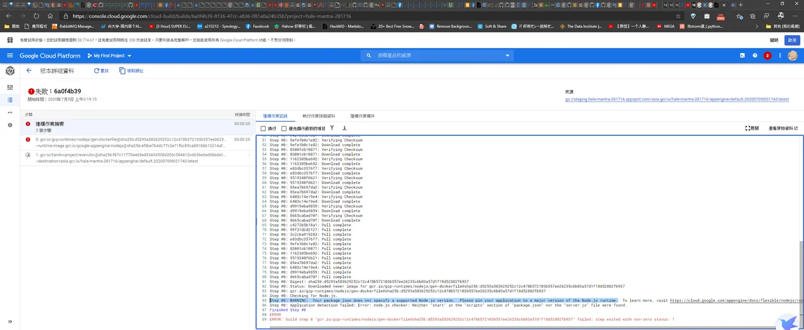The height and width of the screenshot is (330, 804).
Task: Jump to bottom of log arrow icon
Action: (x=344, y=128)
